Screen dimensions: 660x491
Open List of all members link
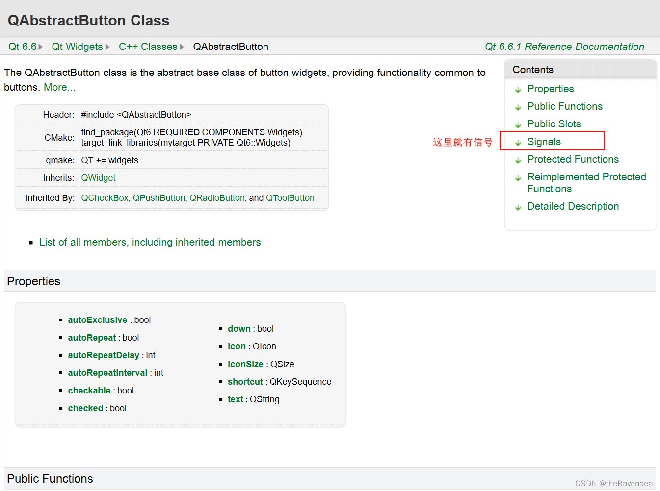coord(150,242)
